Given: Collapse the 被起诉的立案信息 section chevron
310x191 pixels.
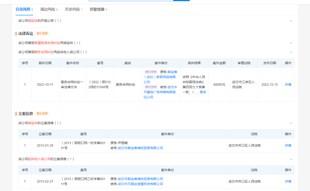Looking at the screenshot, I should pyautogui.click(x=291, y=123).
